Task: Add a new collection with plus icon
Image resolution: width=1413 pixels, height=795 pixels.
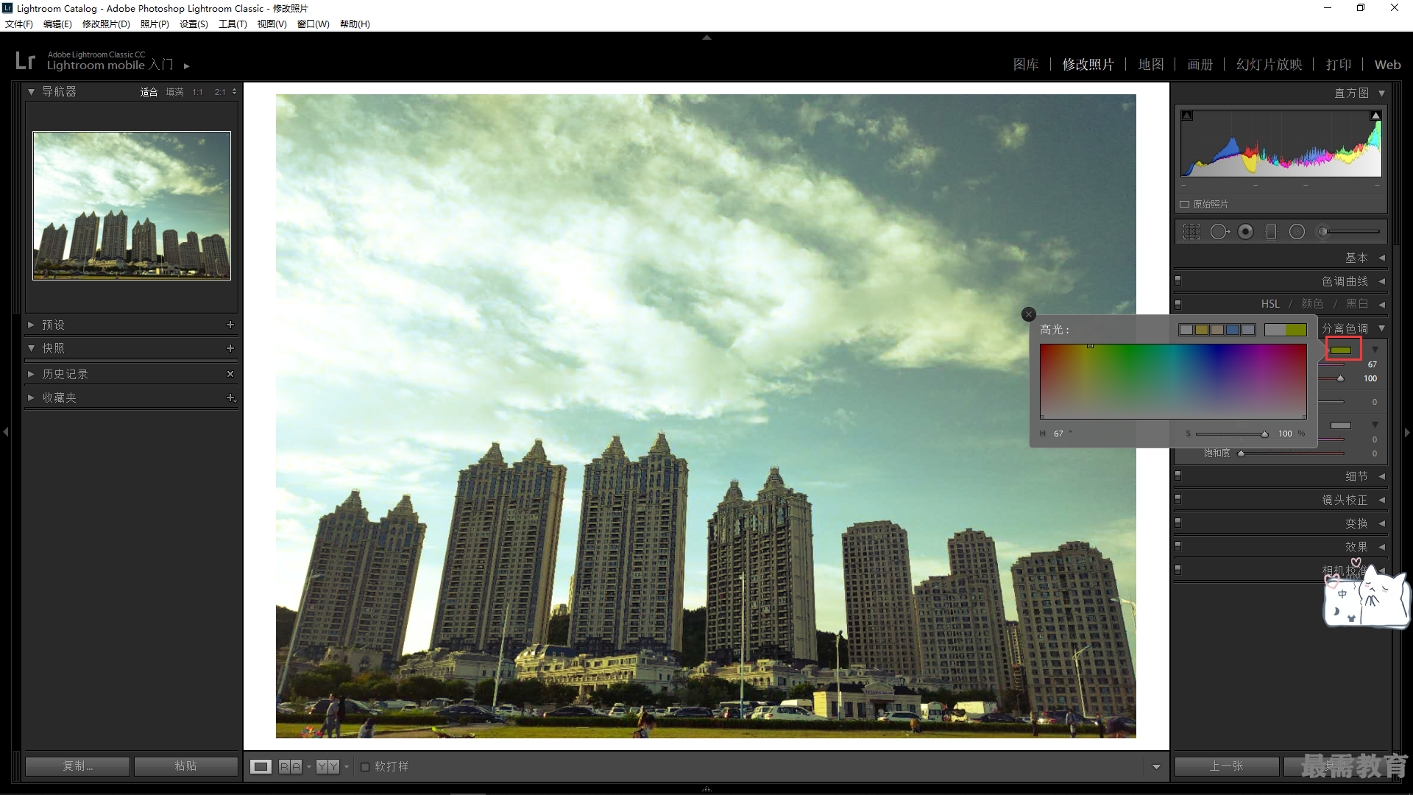Action: tap(230, 397)
